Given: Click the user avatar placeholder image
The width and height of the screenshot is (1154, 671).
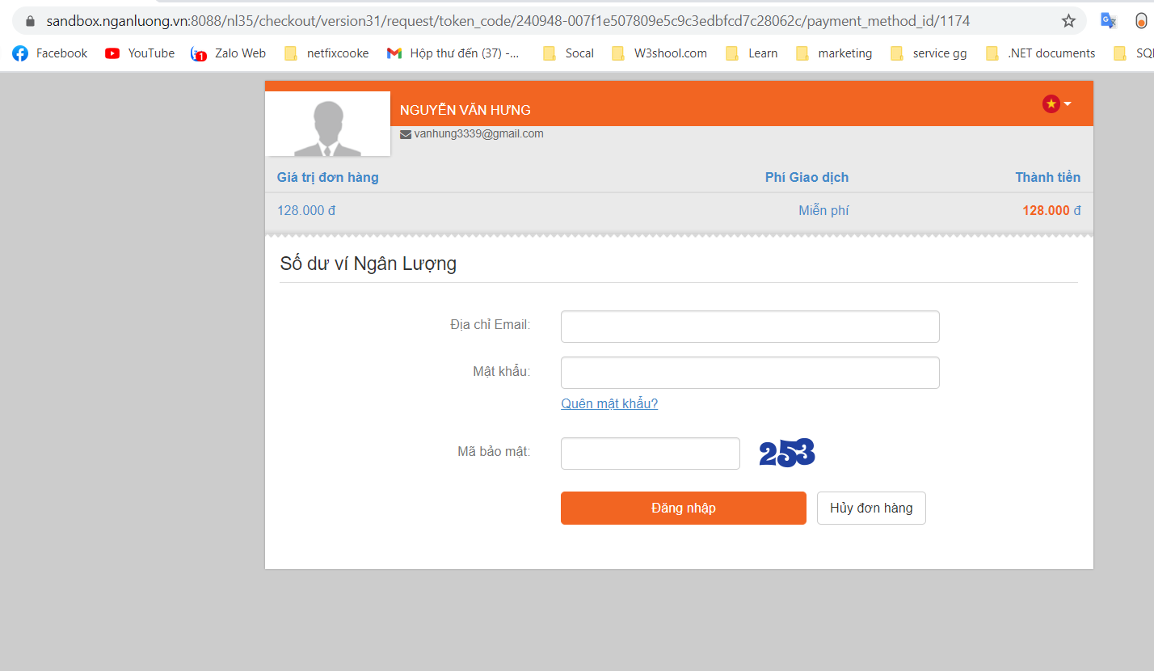Looking at the screenshot, I should click(327, 124).
